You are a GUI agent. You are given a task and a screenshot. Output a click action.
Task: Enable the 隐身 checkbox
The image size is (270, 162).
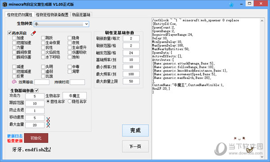70,38
